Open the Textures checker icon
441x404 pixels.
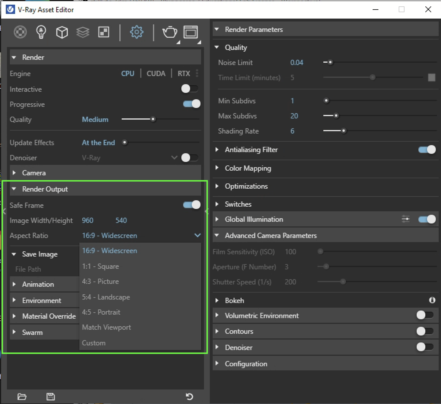(x=104, y=32)
